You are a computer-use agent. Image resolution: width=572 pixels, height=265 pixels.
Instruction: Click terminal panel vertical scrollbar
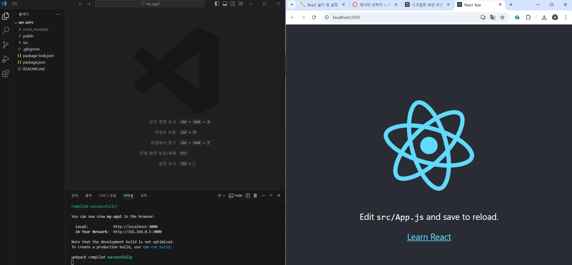(283, 234)
